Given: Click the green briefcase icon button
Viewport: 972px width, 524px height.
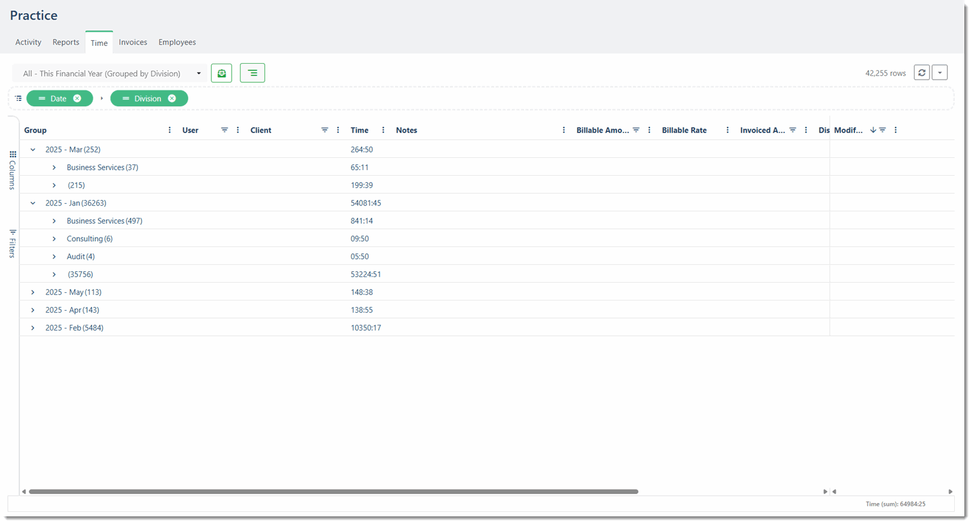Looking at the screenshot, I should click(x=221, y=73).
